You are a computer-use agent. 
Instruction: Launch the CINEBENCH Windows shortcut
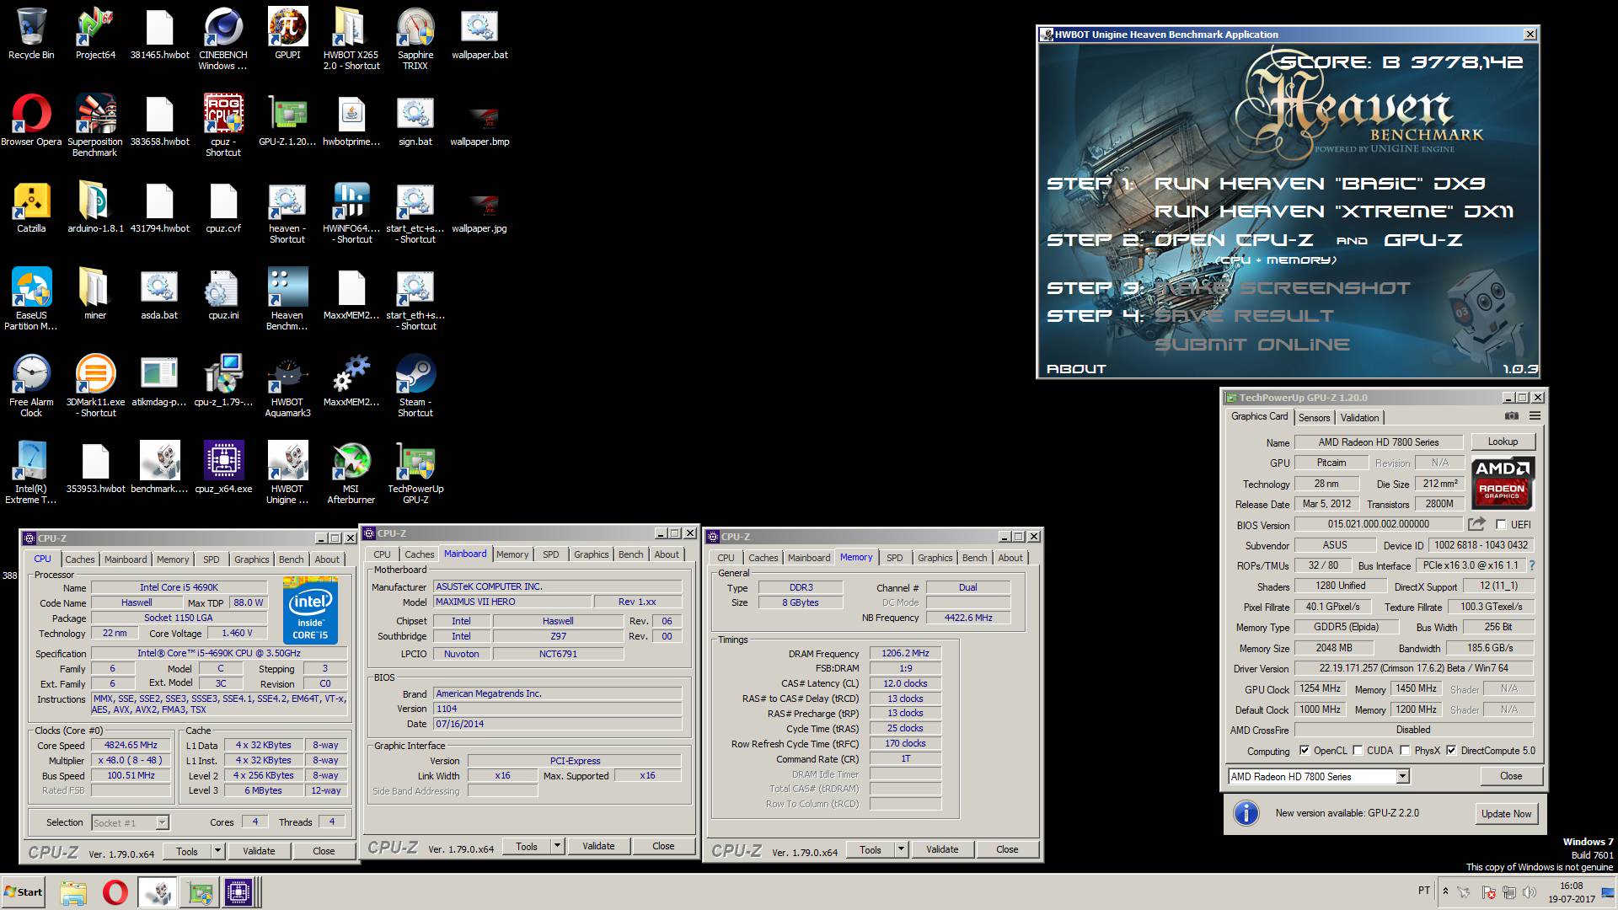(x=223, y=39)
